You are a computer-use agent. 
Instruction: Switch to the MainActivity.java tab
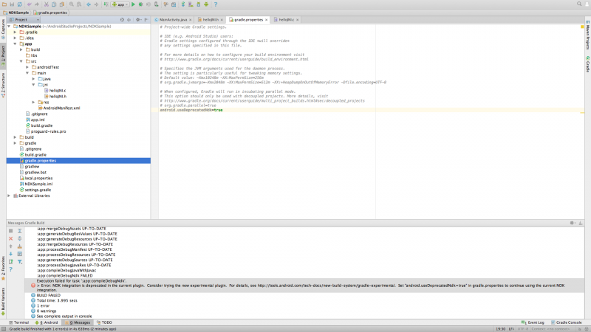(x=173, y=20)
